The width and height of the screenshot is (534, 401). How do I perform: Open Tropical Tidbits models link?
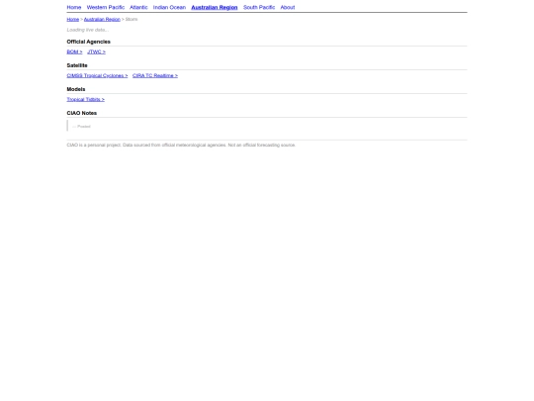[85, 100]
